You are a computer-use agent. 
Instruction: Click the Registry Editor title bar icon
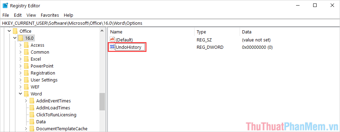(x=6, y=6)
